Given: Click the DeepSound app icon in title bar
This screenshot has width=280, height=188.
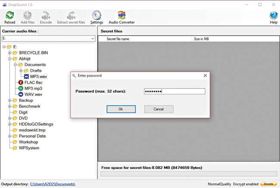Looking at the screenshot, I should [5, 5].
